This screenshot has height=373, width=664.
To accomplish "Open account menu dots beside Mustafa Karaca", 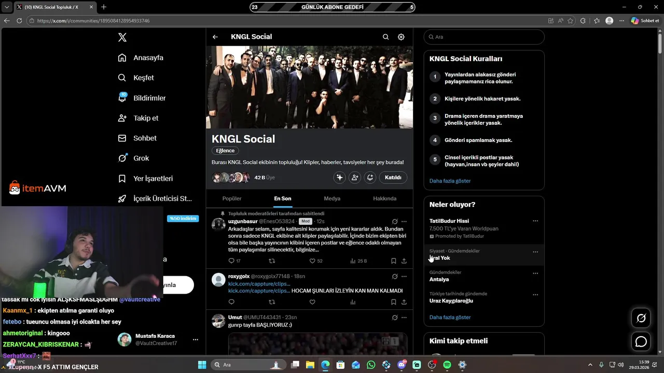I will 196,339.
